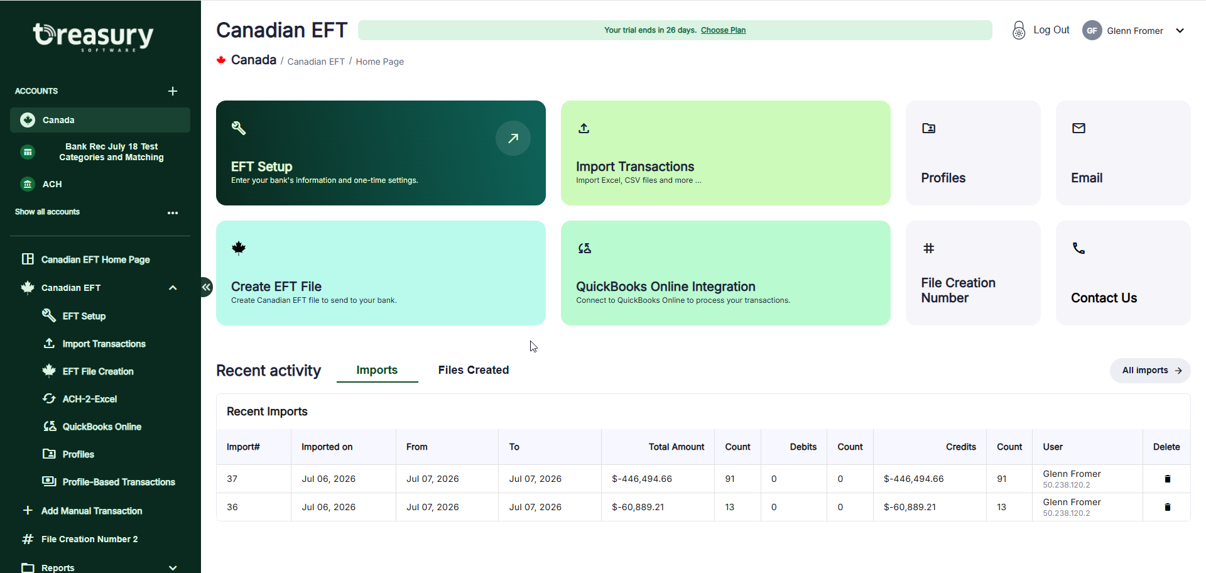
Task: Collapse the sidebar with double-chevron handle
Action: [206, 287]
